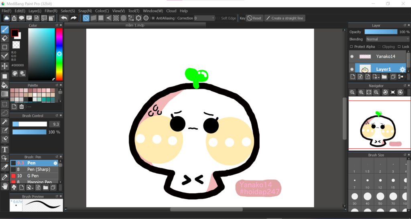Image resolution: width=411 pixels, height=219 pixels.
Task: Click the Create a straight line button
Action: click(285, 18)
